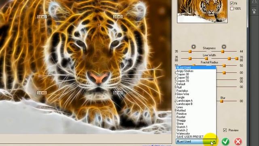Apply the Glow Wire preset
The image size is (259, 146).
tap(196, 94)
